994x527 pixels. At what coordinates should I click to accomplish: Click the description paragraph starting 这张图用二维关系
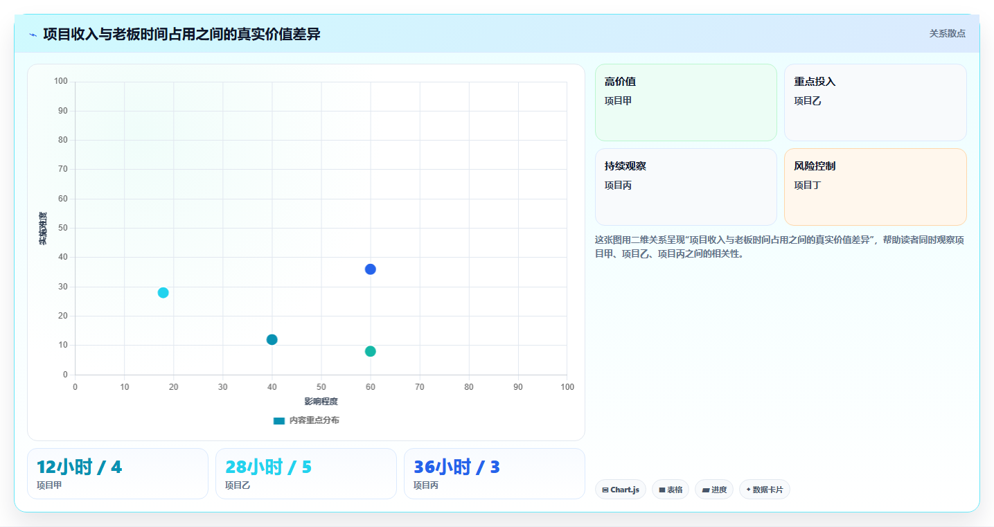pos(780,247)
